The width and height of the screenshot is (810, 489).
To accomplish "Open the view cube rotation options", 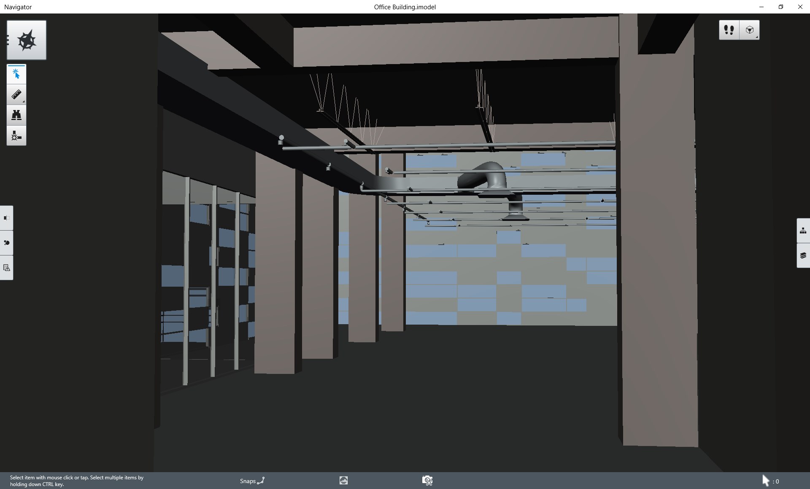I will (750, 30).
